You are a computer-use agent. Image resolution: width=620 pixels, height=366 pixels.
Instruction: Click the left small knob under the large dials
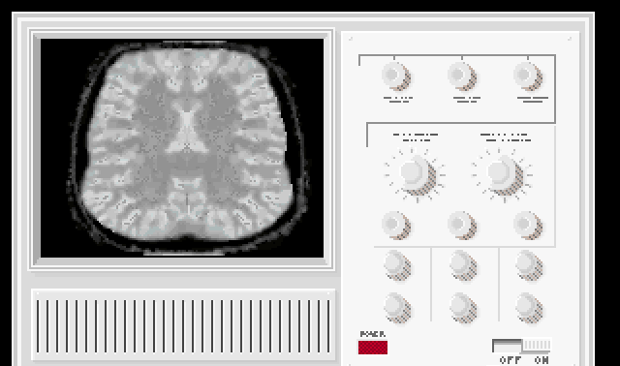click(x=396, y=226)
